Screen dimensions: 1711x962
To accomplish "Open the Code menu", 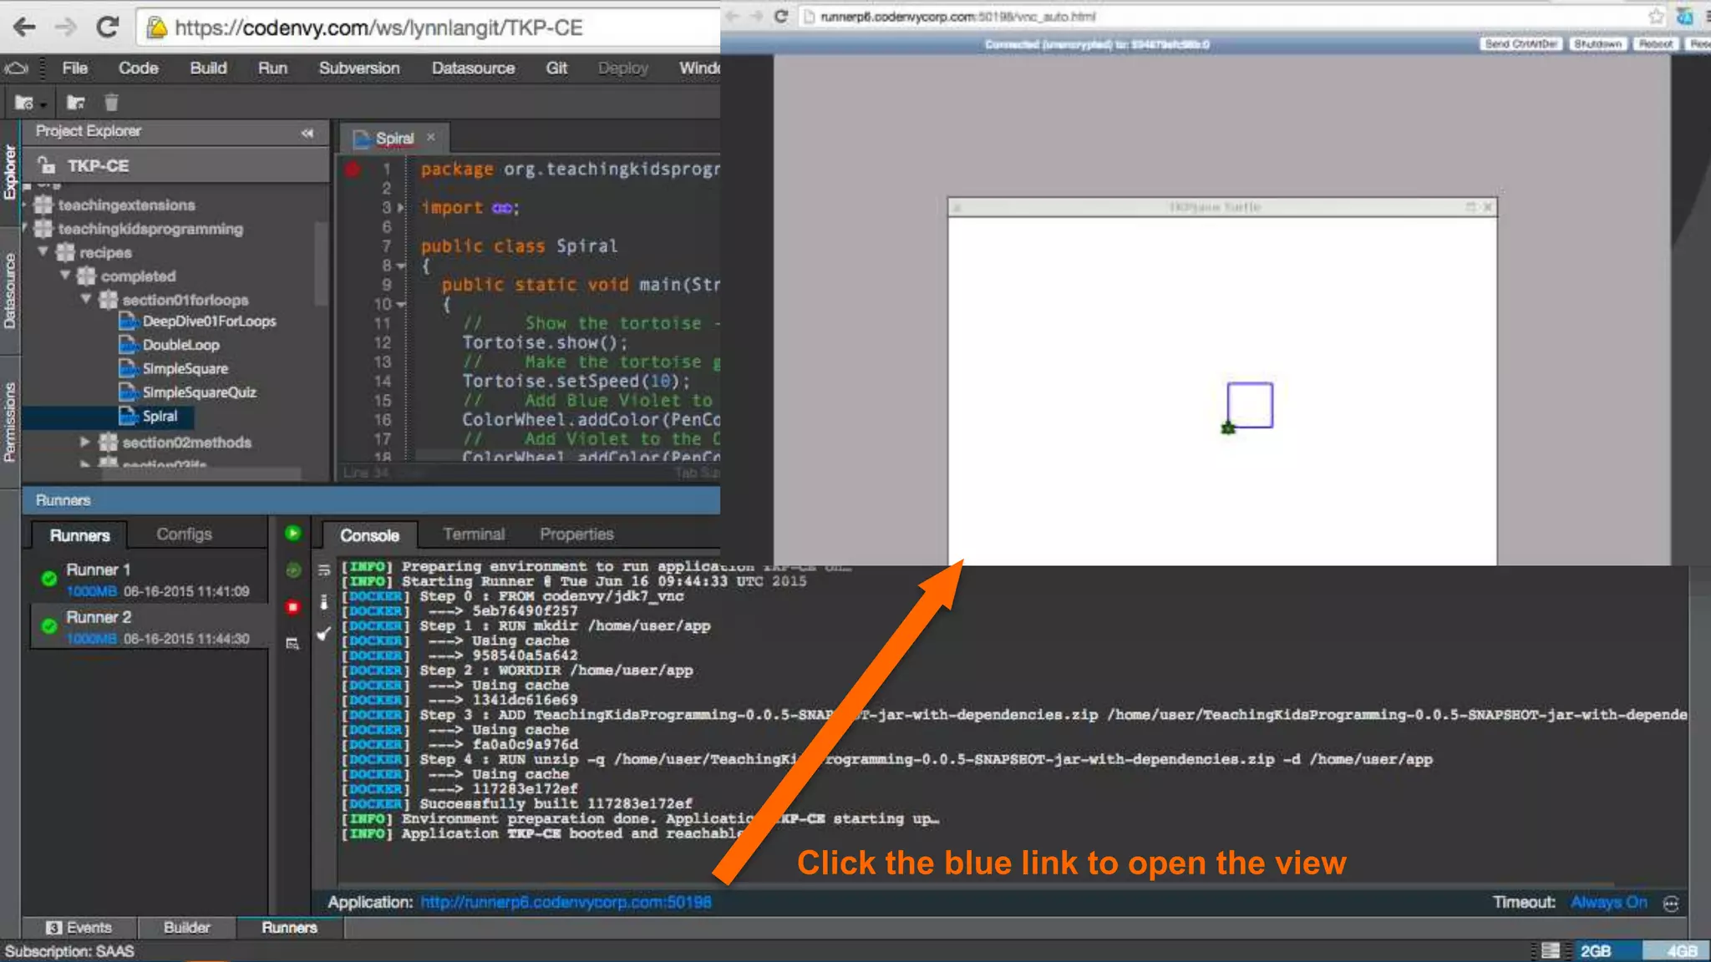I will 138,68.
